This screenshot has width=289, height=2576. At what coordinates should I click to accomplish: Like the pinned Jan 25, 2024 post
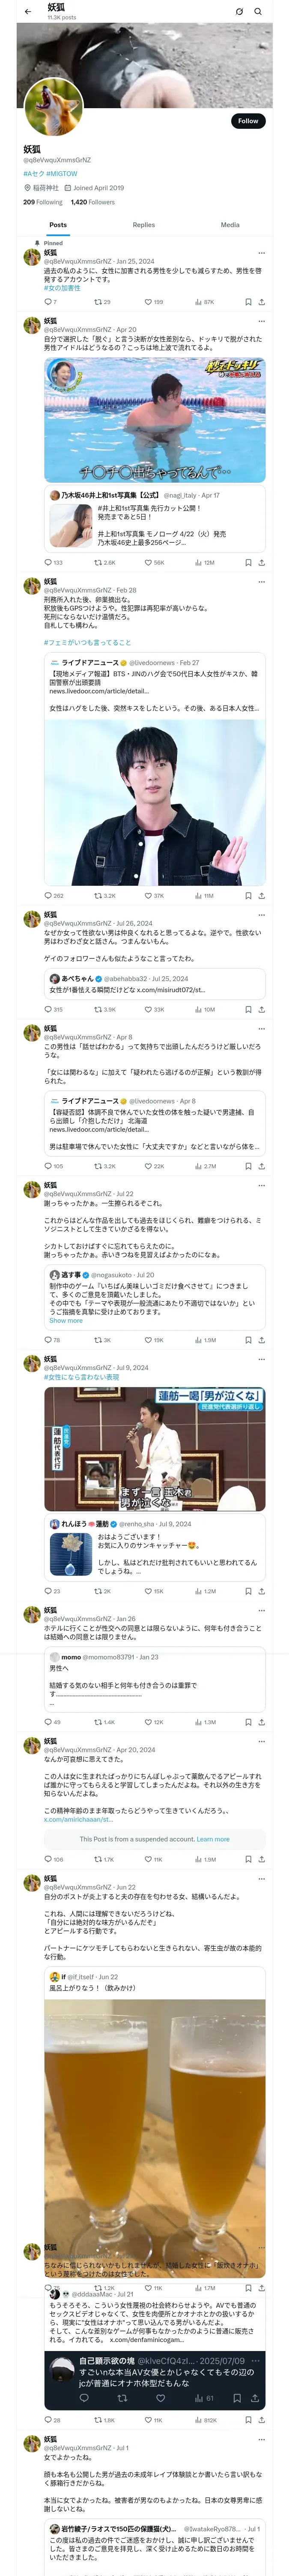click(x=153, y=302)
